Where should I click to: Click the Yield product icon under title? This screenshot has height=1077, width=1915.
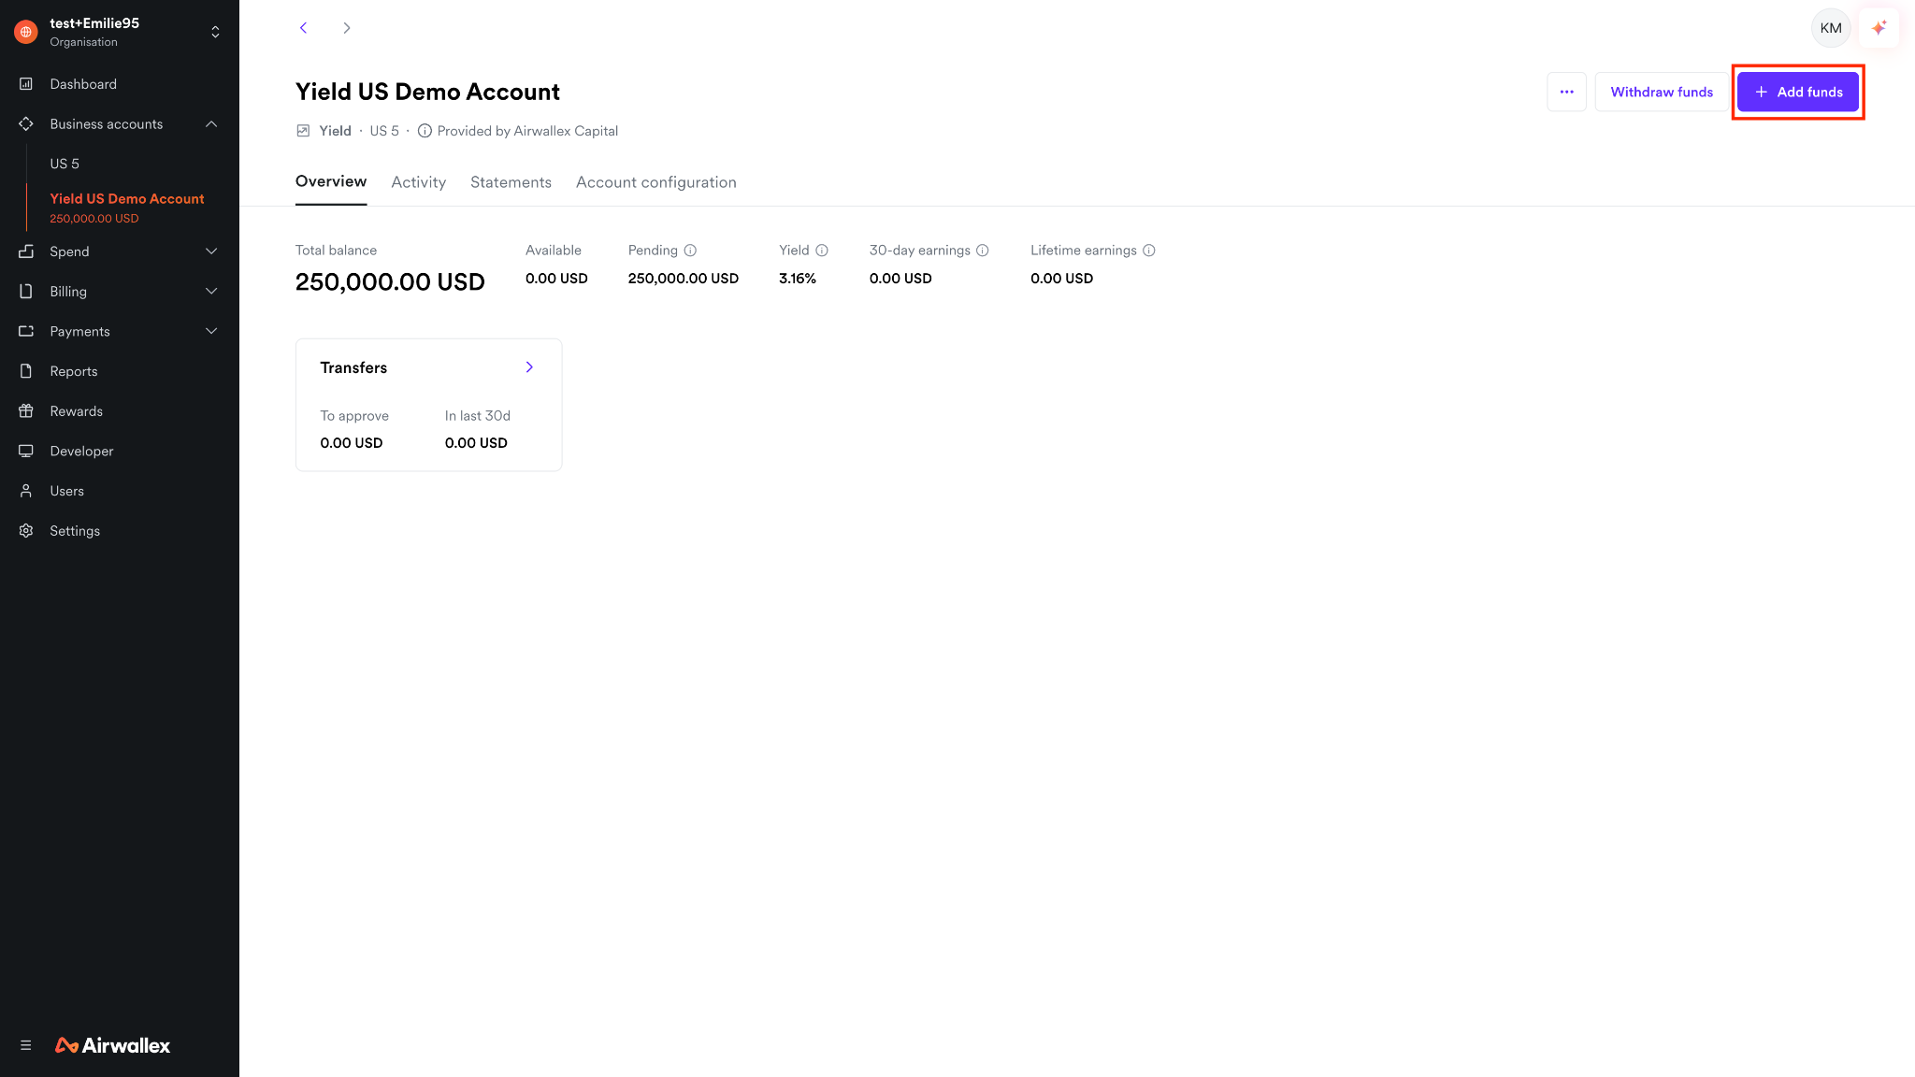point(303,131)
